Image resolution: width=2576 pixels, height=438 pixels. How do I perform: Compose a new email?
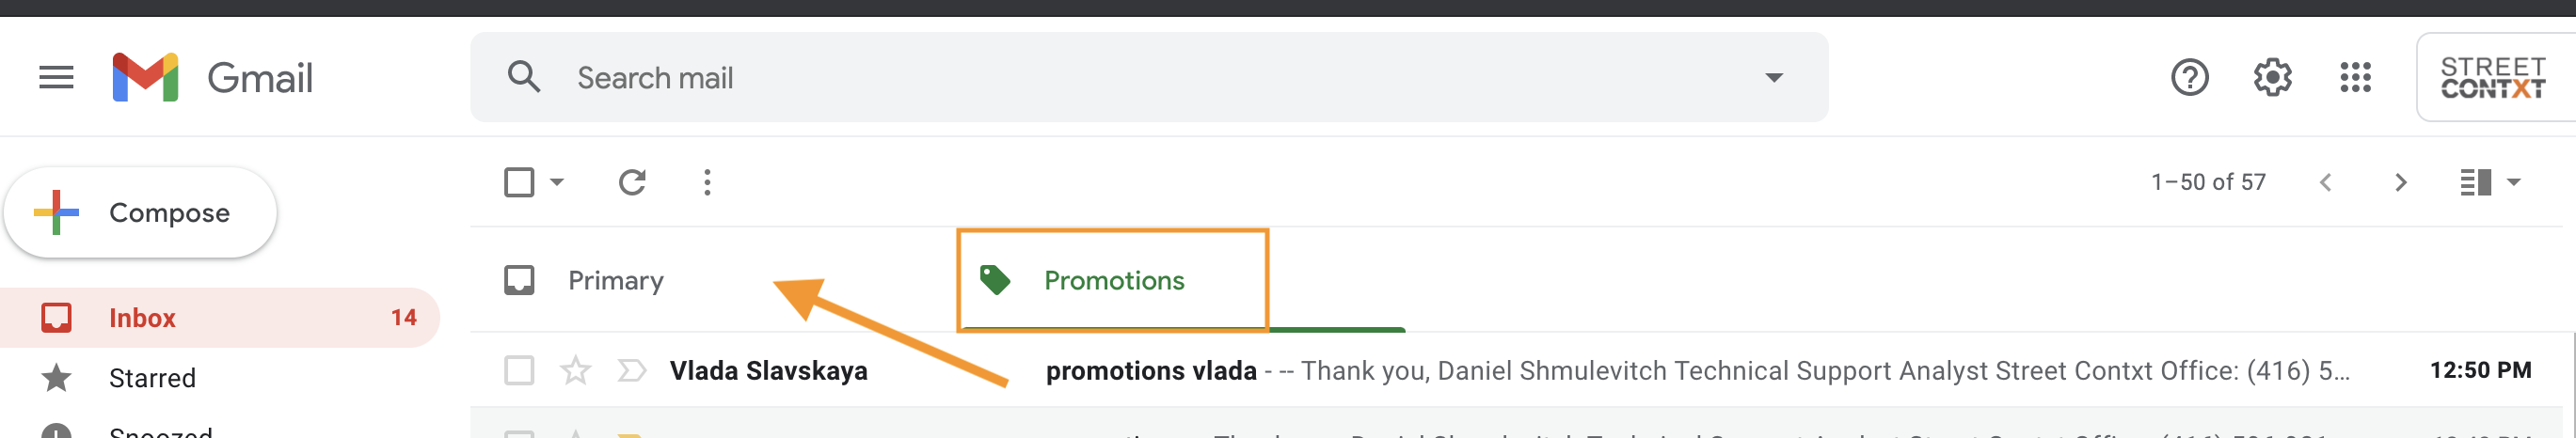point(140,212)
